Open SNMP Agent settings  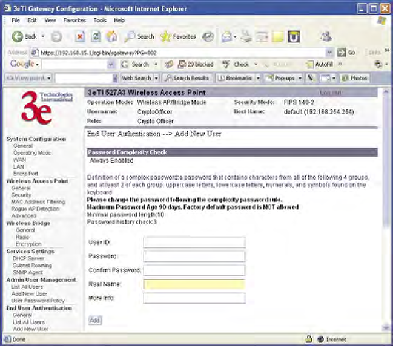click(28, 272)
